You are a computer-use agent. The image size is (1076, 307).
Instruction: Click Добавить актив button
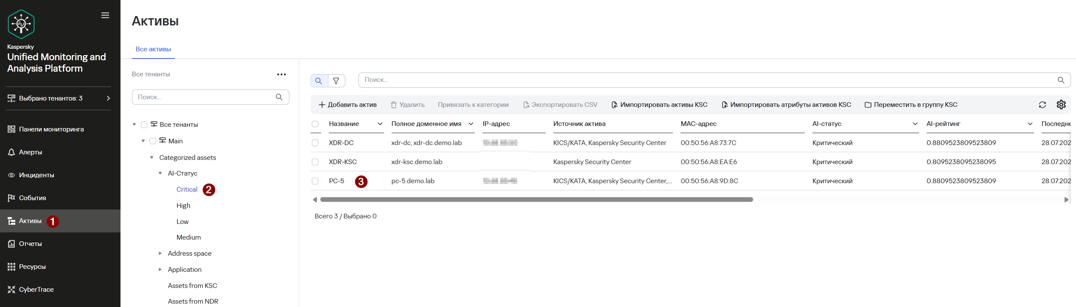pos(347,105)
